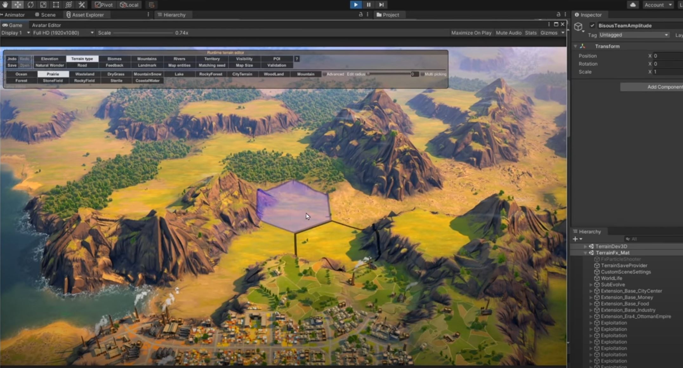This screenshot has height=368, width=683.
Task: Open the Account dropdown
Action: click(658, 5)
